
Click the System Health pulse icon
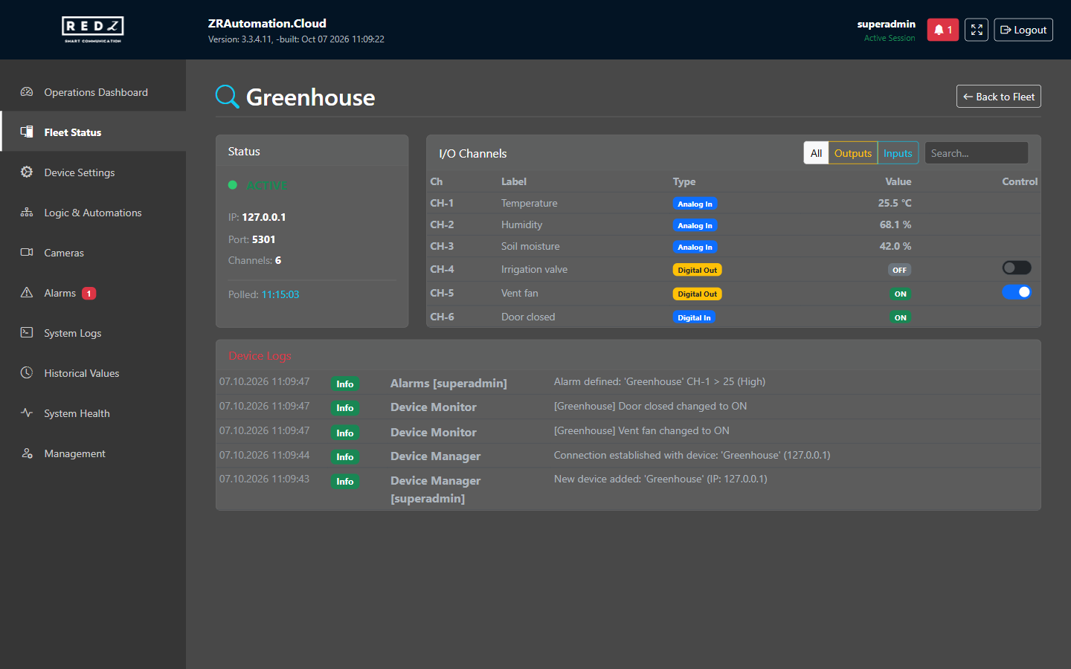[27, 413]
